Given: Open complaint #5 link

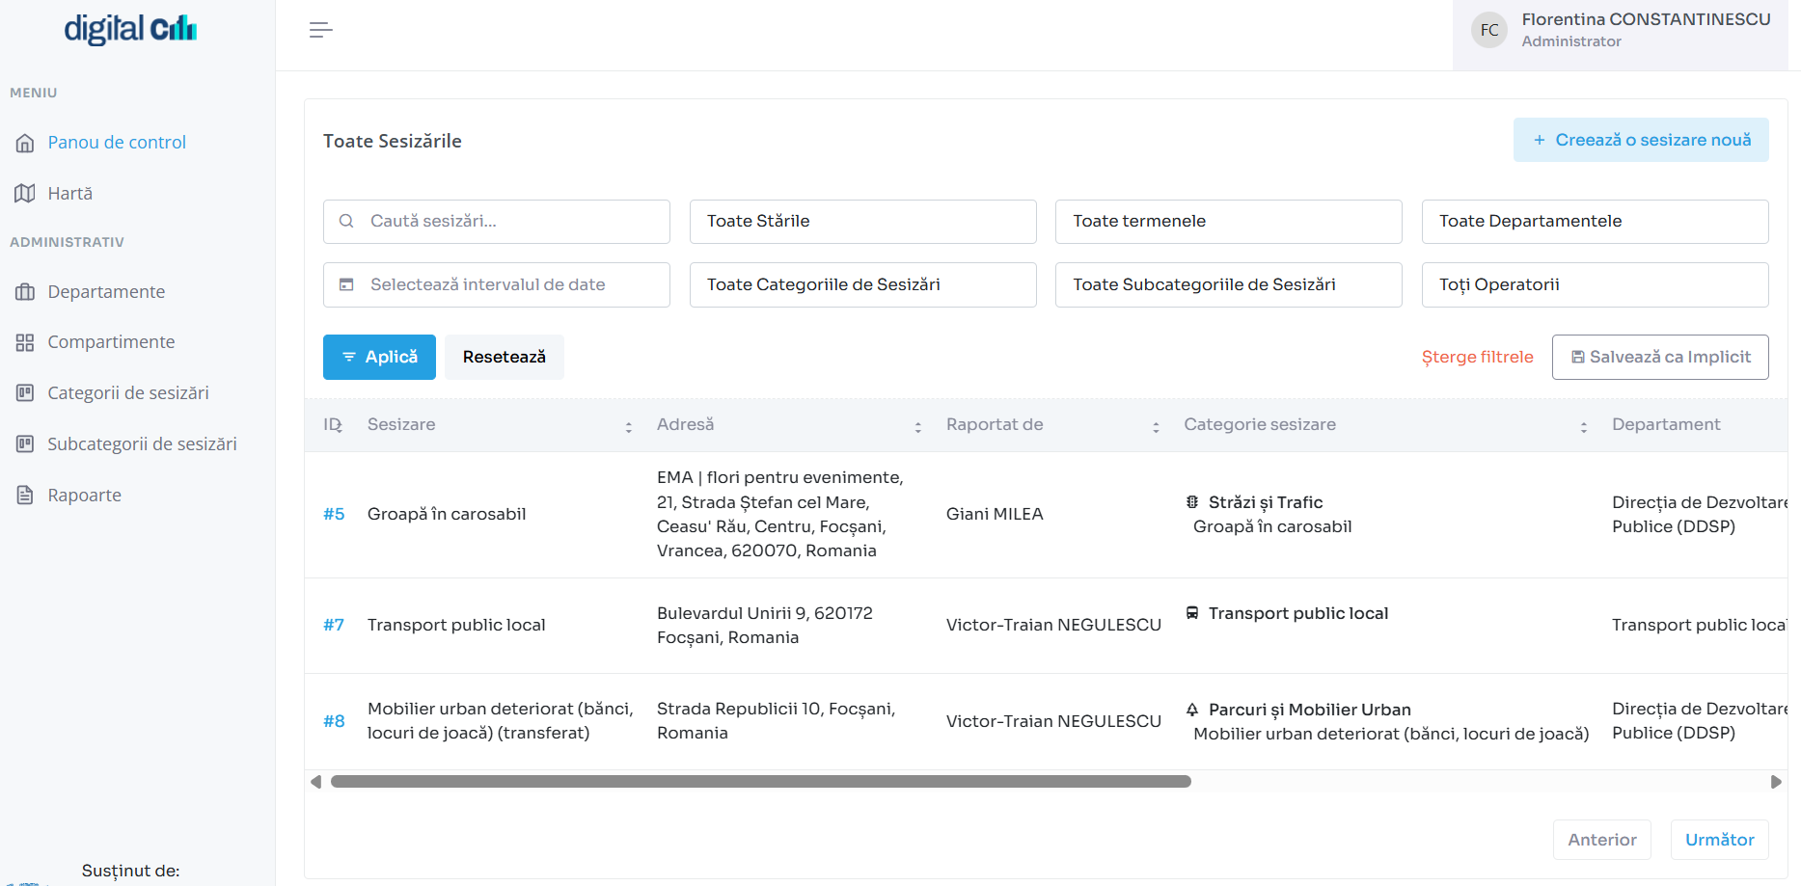Looking at the screenshot, I should click(334, 515).
